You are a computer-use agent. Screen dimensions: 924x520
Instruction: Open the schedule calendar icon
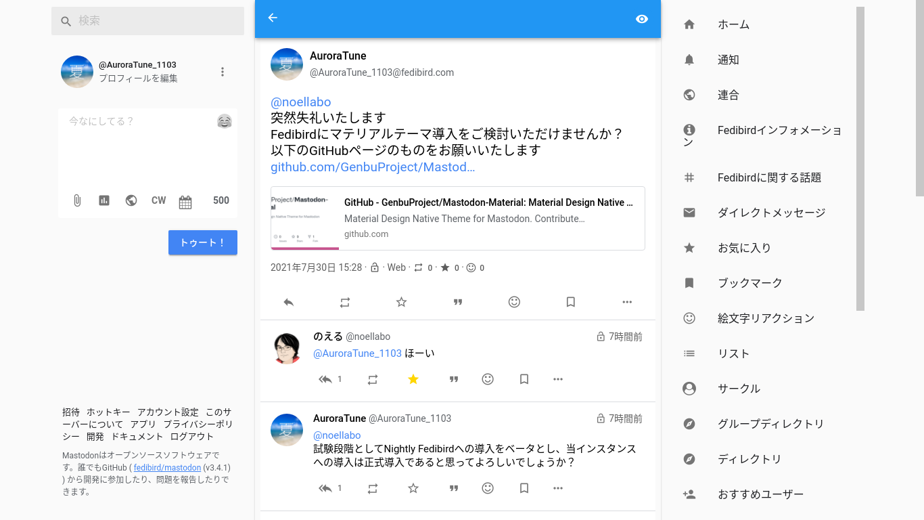point(185,201)
